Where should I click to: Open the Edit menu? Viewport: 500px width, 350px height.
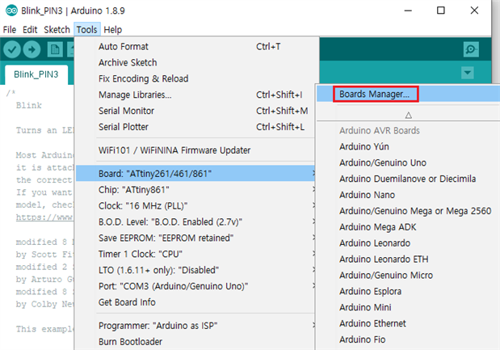(x=30, y=30)
